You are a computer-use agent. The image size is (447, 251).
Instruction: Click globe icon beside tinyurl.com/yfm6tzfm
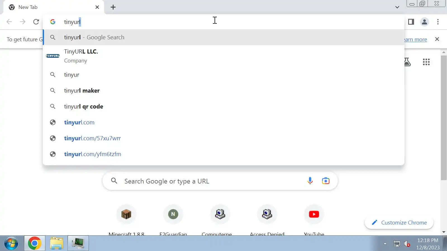pos(53,154)
